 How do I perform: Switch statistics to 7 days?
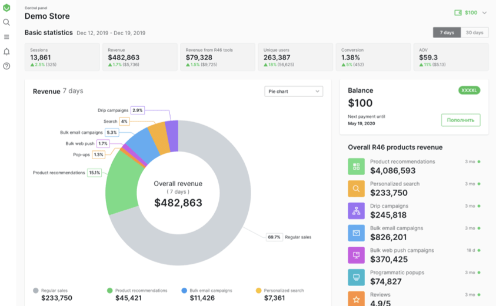(x=447, y=32)
